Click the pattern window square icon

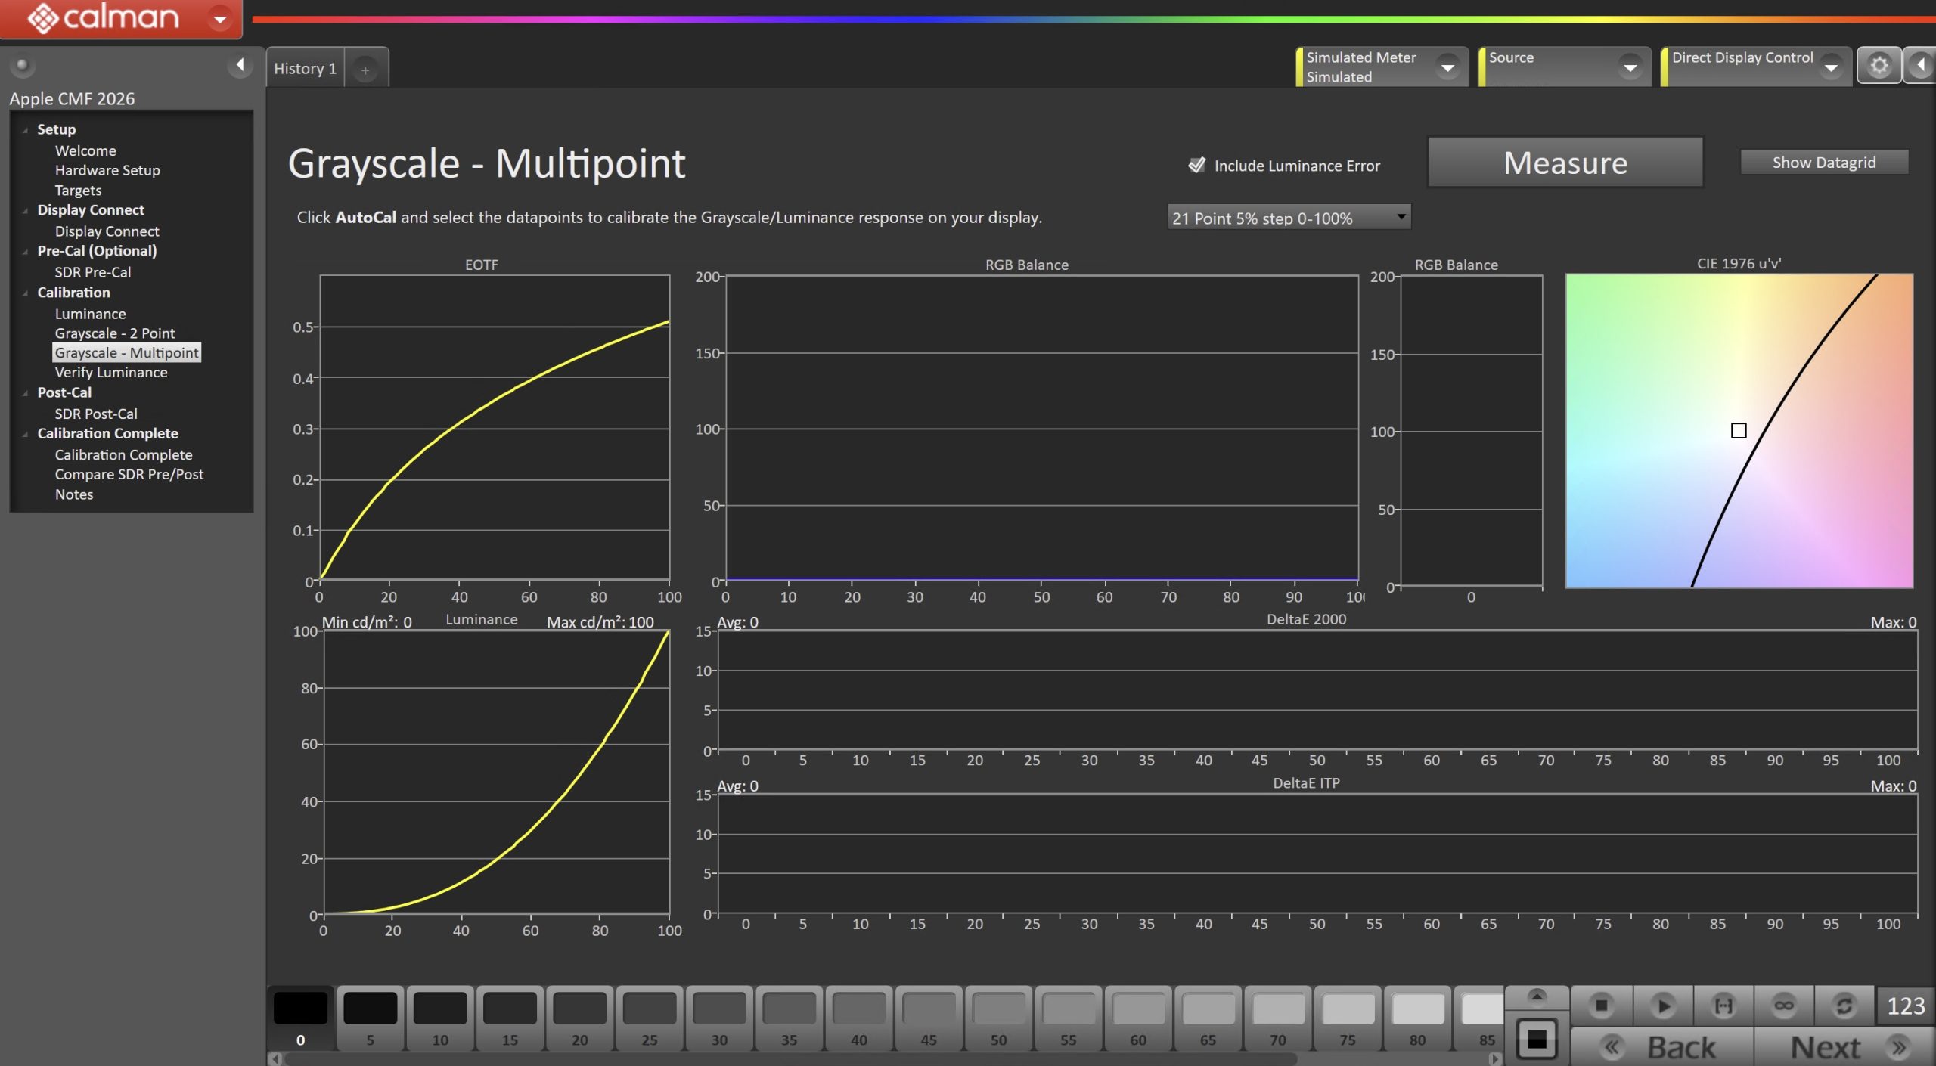(1537, 1040)
